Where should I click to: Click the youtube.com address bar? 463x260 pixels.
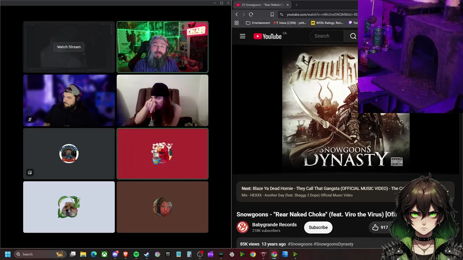click(x=321, y=14)
